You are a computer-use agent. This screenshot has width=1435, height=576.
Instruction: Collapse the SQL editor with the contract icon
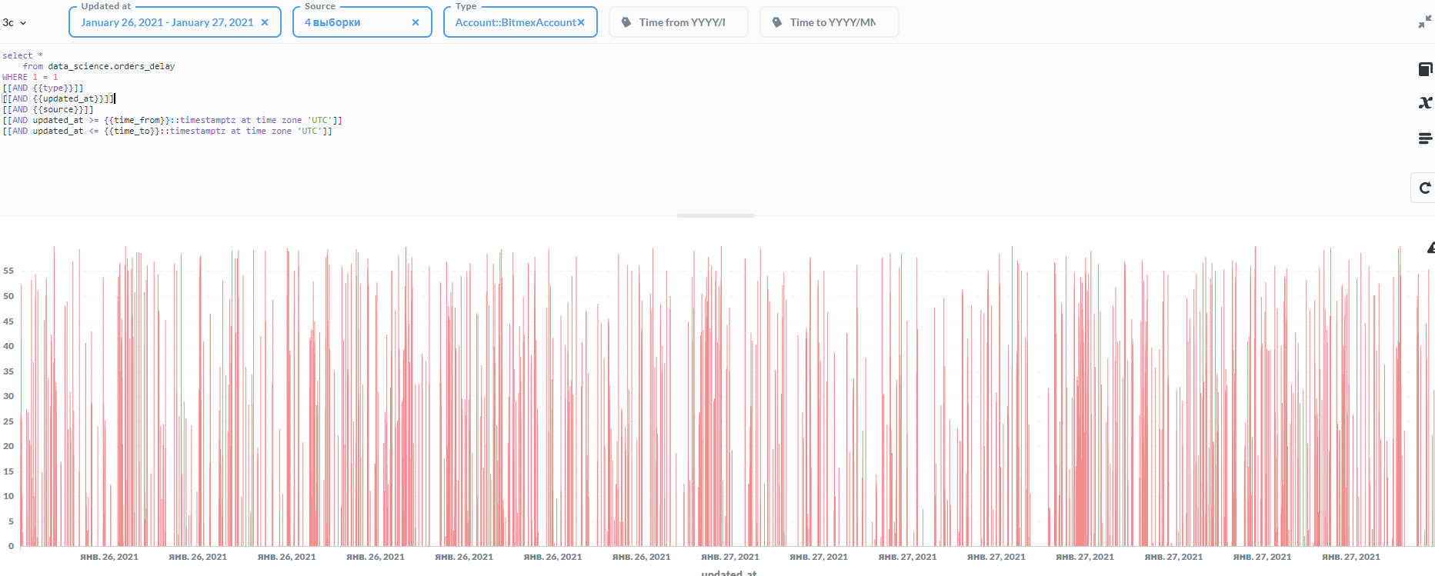click(x=1425, y=22)
